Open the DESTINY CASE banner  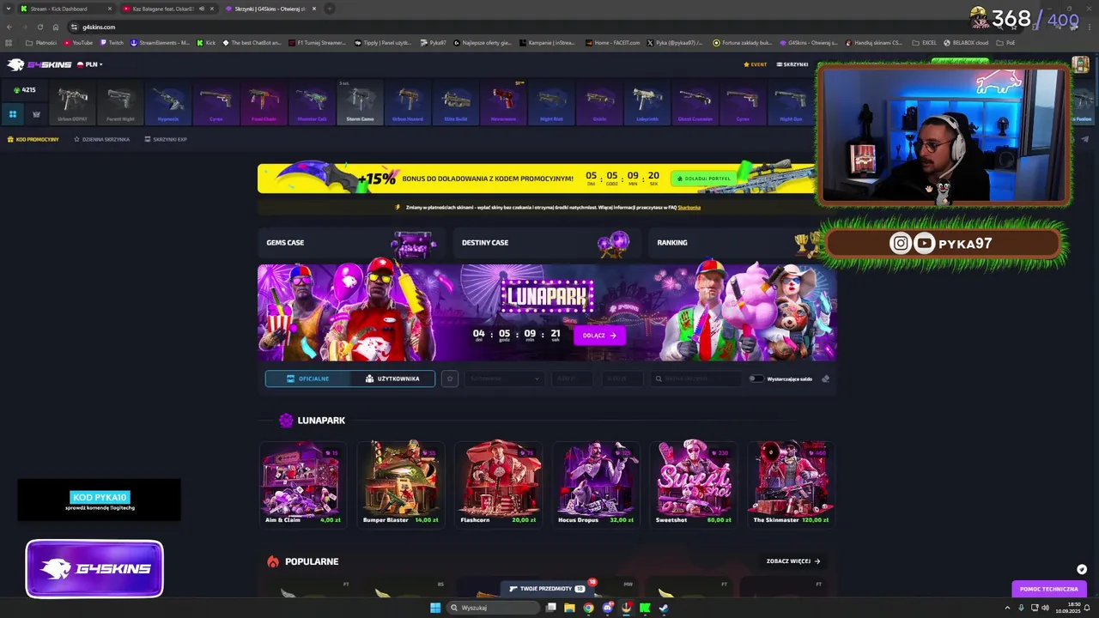547,243
